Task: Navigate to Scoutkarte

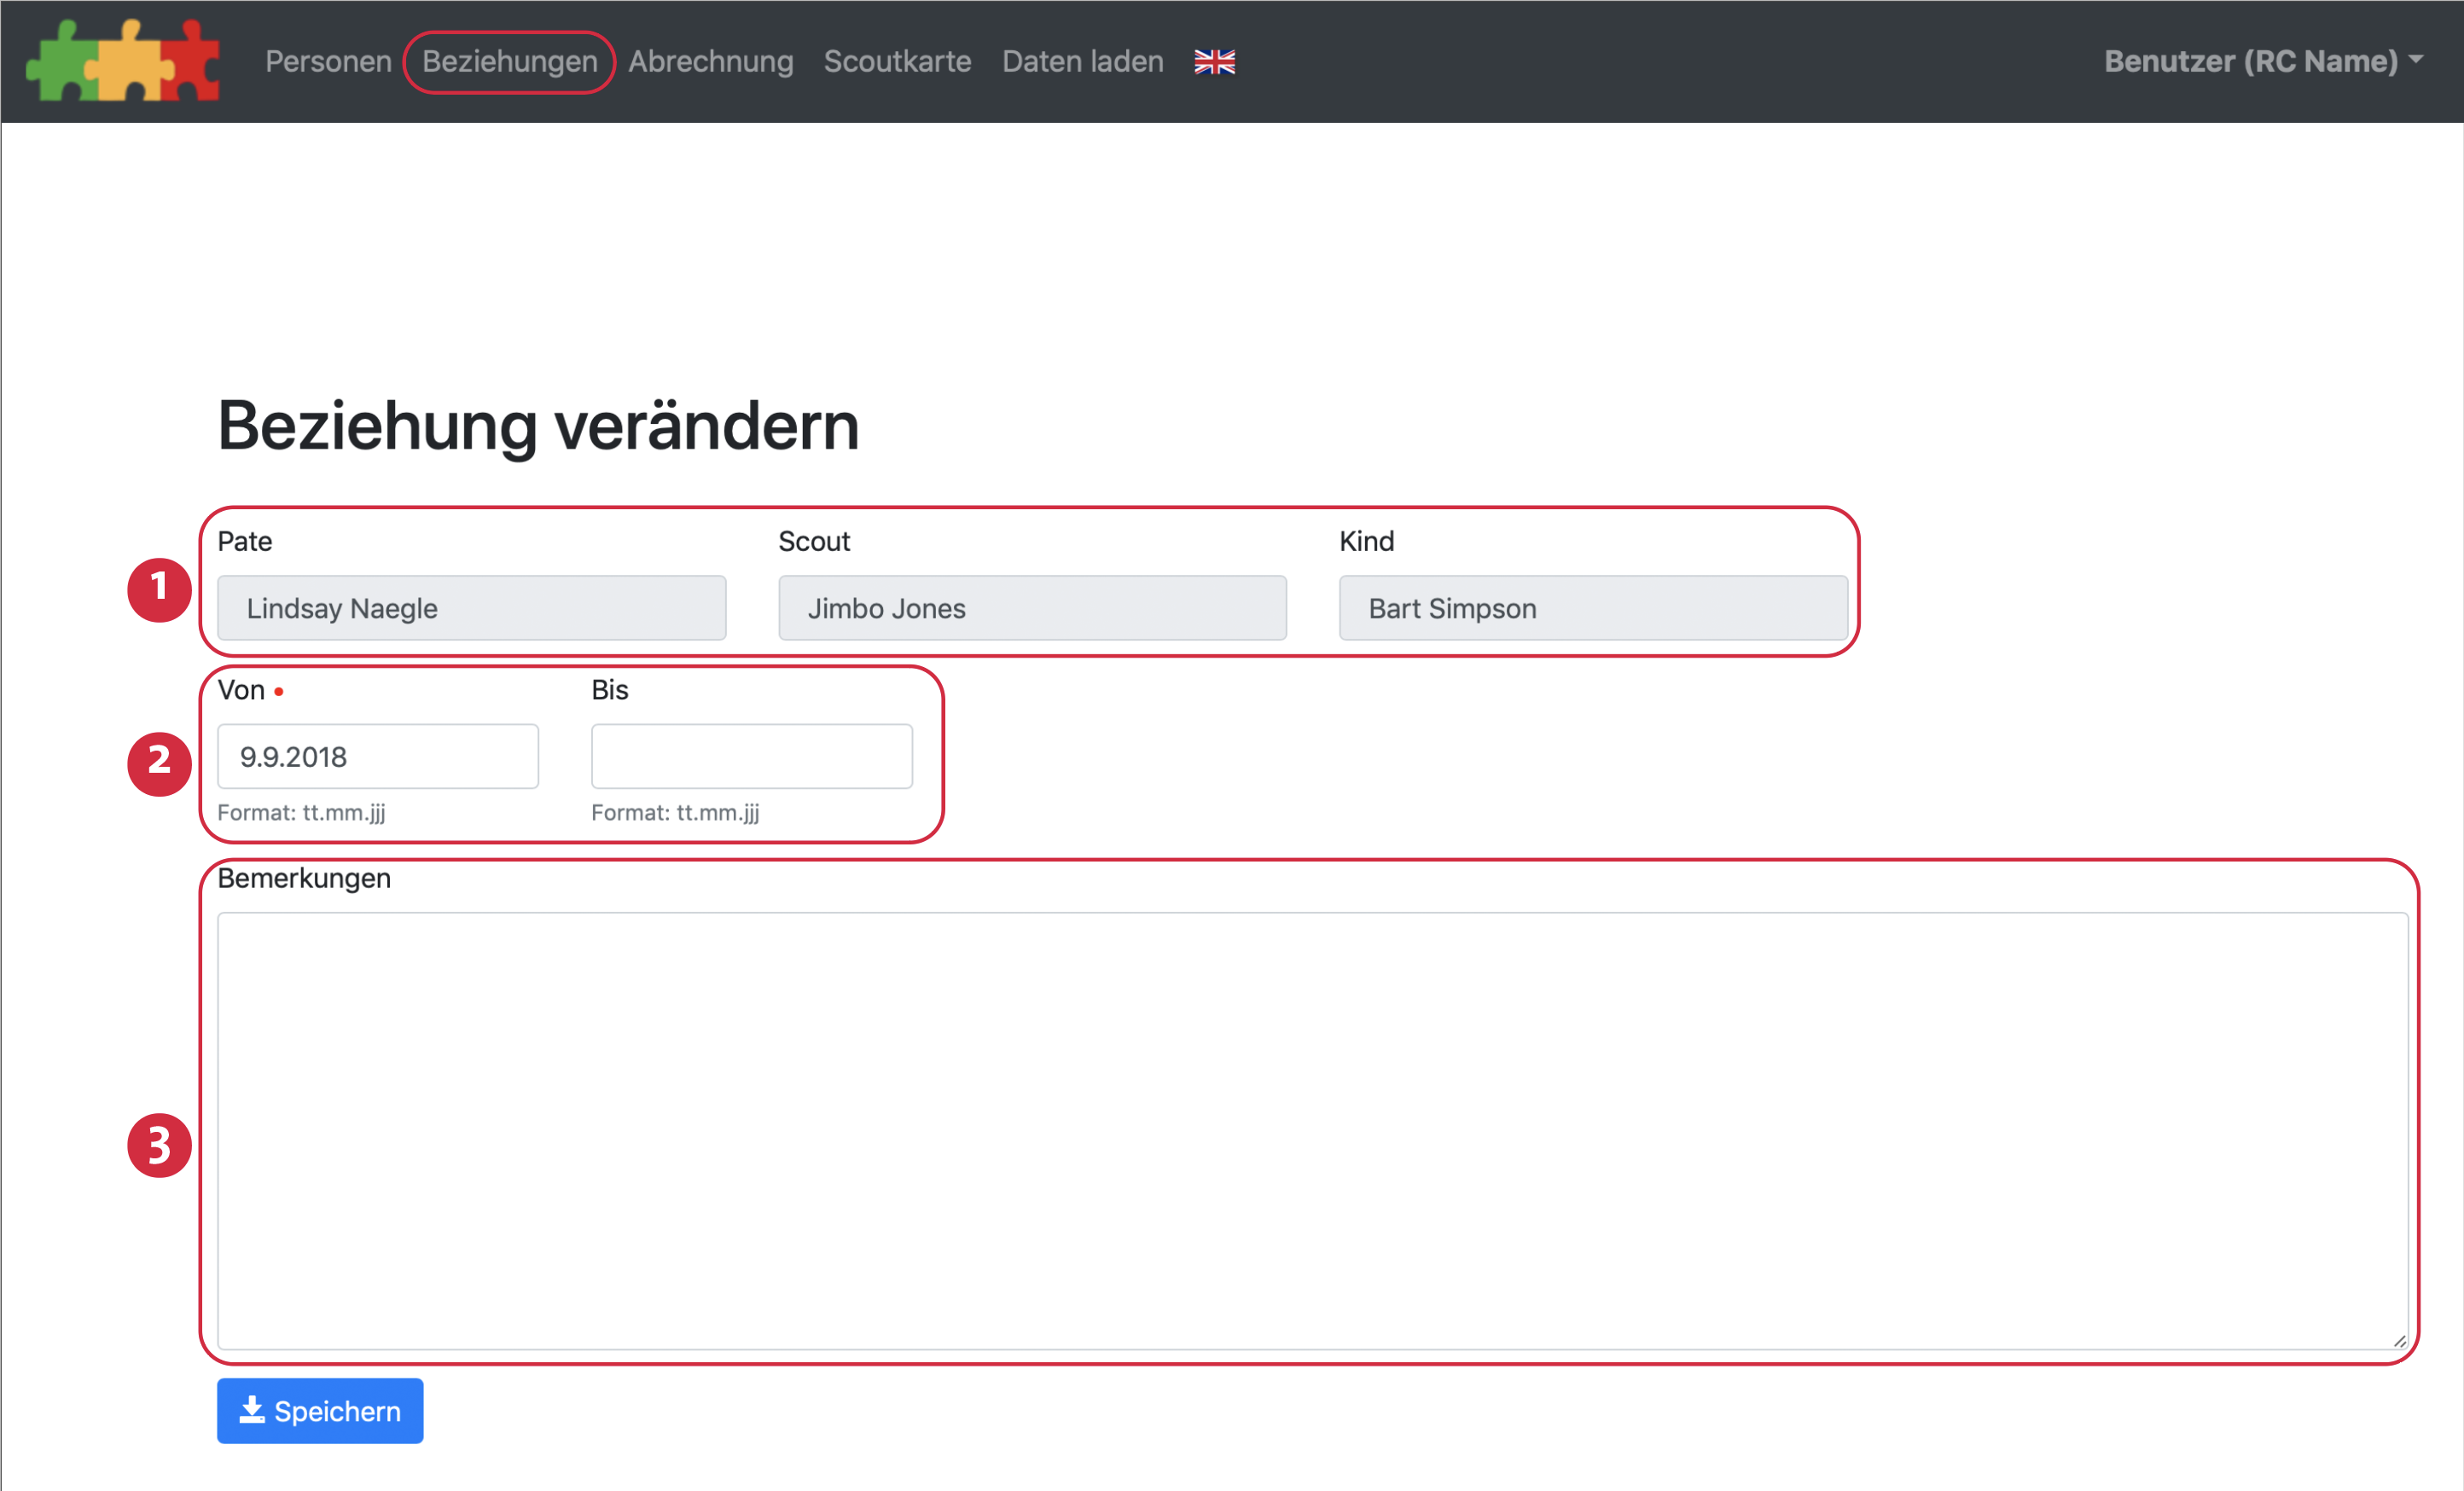Action: (897, 61)
